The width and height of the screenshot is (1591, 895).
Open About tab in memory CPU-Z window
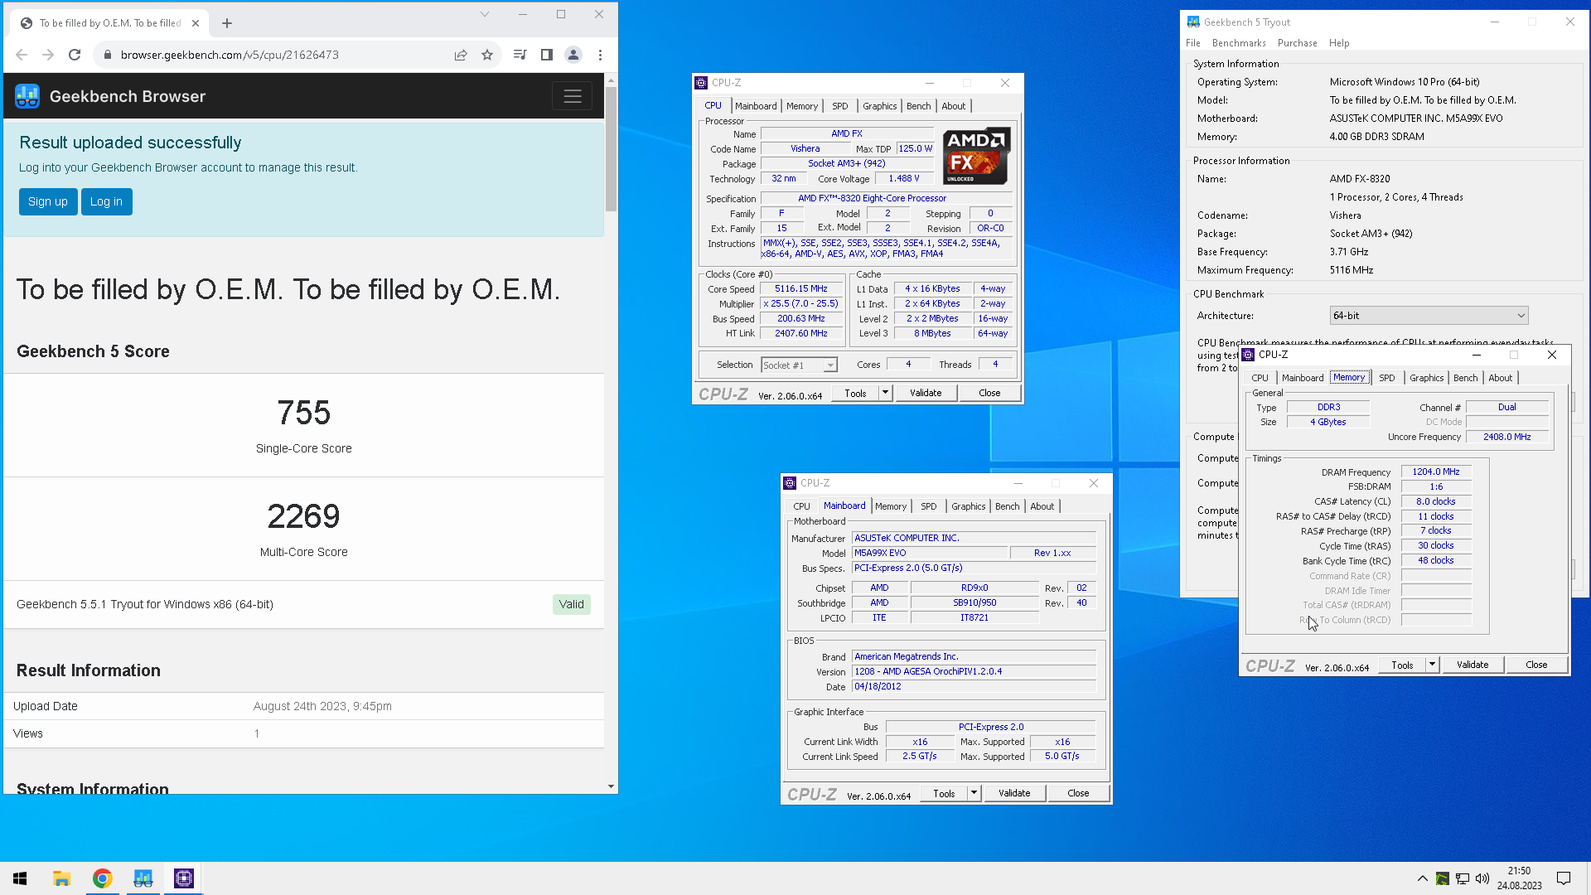1500,378
